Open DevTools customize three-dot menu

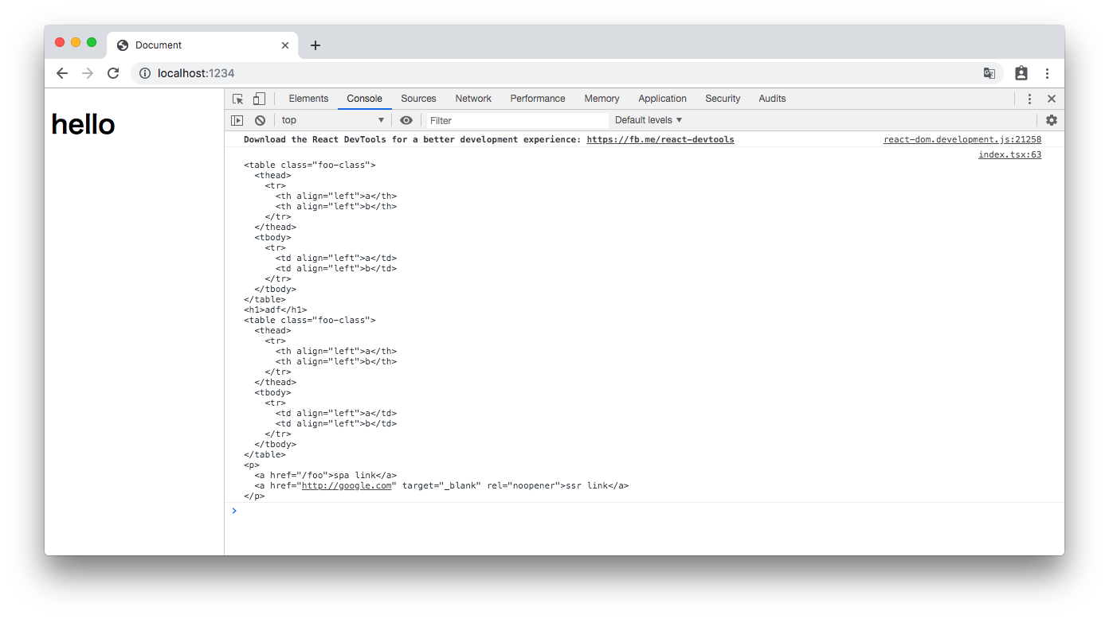pos(1029,99)
